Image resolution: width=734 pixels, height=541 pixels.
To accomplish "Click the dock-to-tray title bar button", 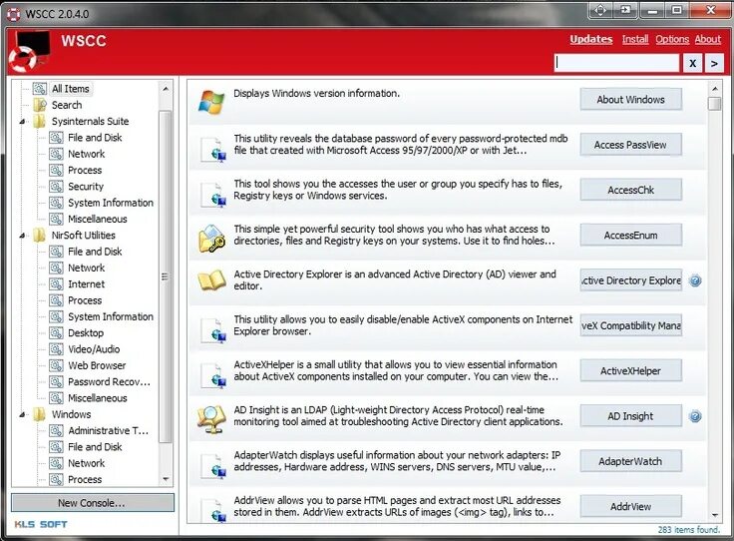I will pyautogui.click(x=625, y=10).
